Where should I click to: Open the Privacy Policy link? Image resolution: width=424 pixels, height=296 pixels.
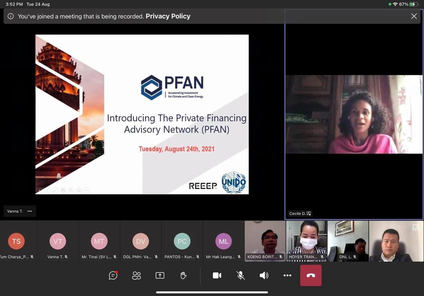click(x=168, y=16)
